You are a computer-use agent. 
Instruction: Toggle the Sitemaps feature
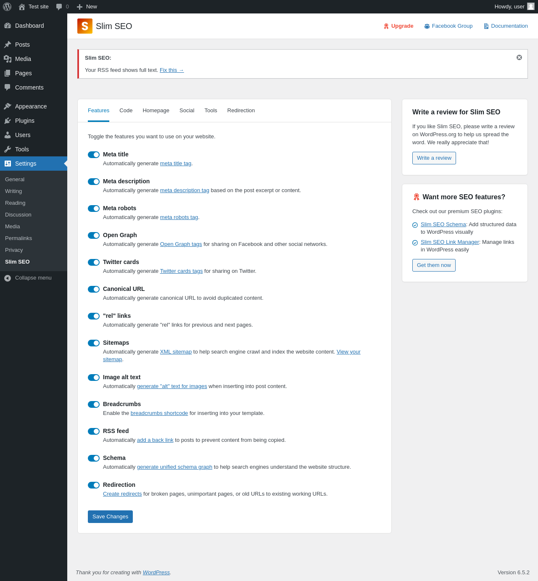pos(94,343)
